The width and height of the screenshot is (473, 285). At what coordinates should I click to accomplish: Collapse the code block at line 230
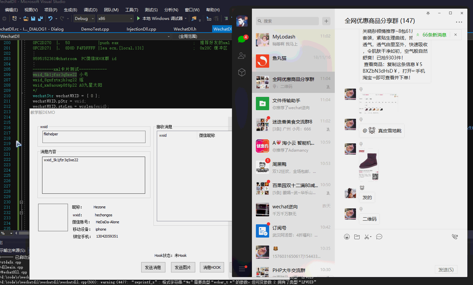click(x=21, y=202)
